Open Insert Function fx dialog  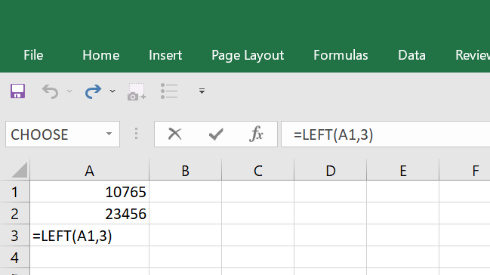coord(256,134)
